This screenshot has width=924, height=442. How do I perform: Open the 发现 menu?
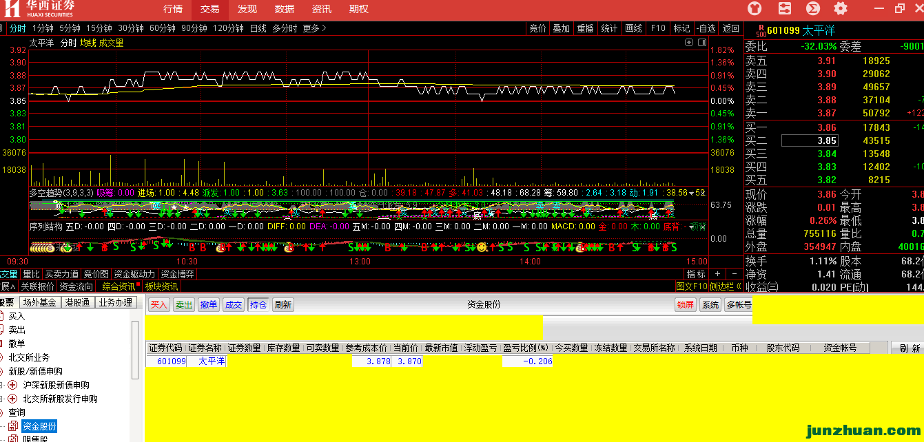pyautogui.click(x=247, y=9)
